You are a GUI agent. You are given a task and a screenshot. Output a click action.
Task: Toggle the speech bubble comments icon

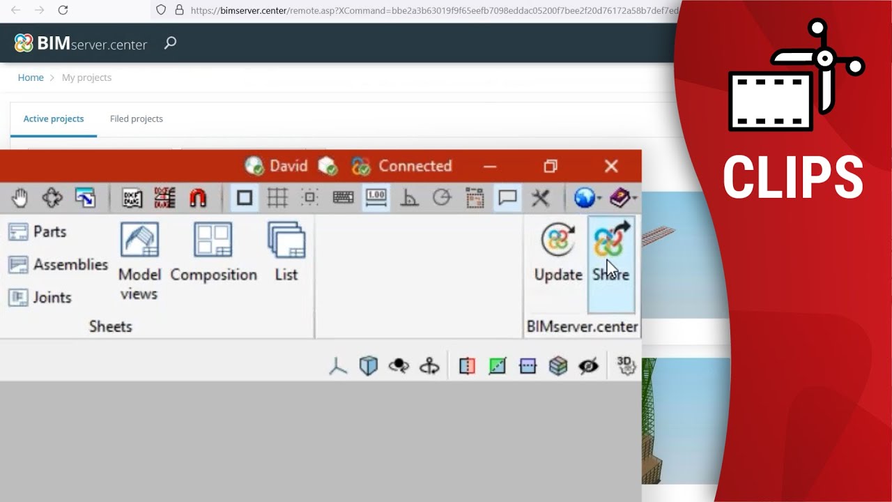click(x=507, y=198)
